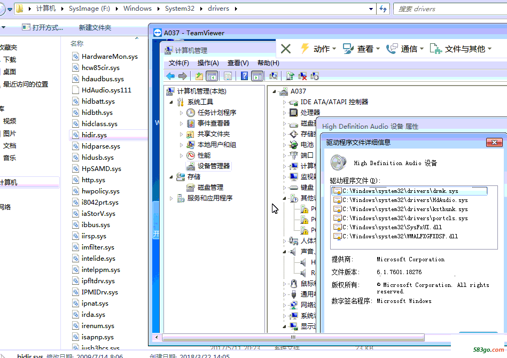Select portcls.sys in the driver files list

401,219
